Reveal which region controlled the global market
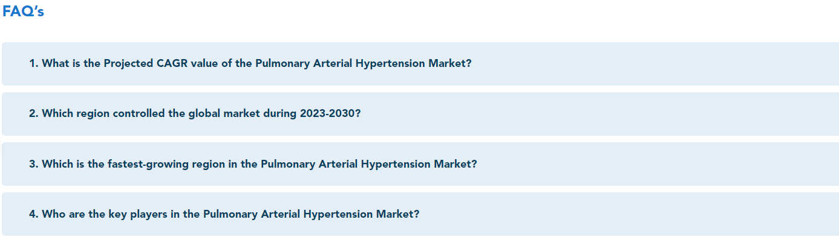839x237 pixels. (420, 113)
